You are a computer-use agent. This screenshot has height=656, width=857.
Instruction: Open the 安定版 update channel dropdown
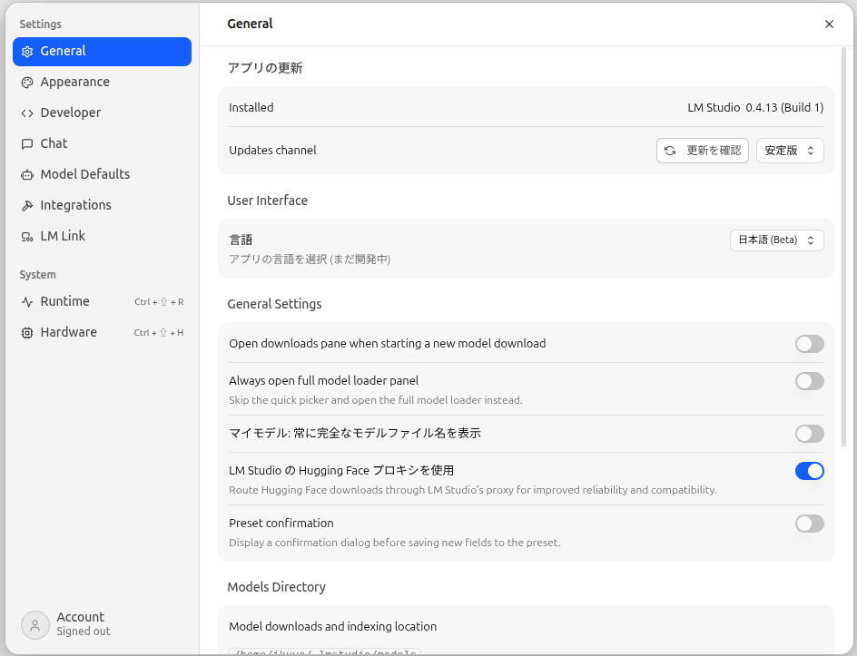(790, 151)
